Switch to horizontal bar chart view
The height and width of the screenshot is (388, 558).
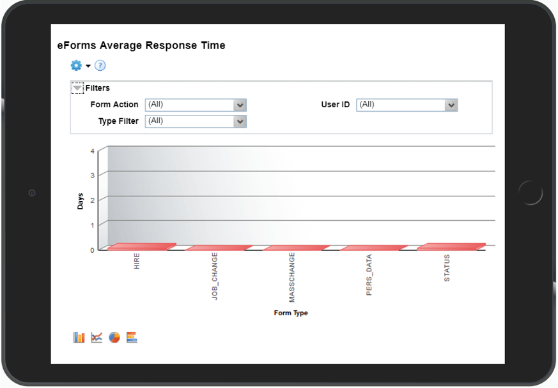[x=132, y=338]
